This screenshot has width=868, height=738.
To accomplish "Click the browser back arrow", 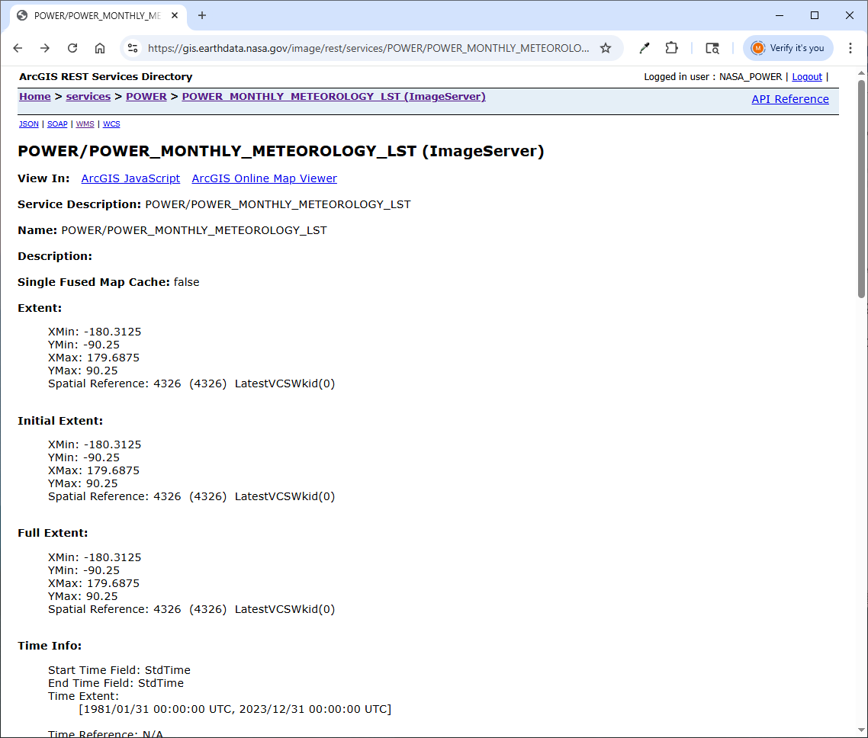I will pyautogui.click(x=18, y=48).
